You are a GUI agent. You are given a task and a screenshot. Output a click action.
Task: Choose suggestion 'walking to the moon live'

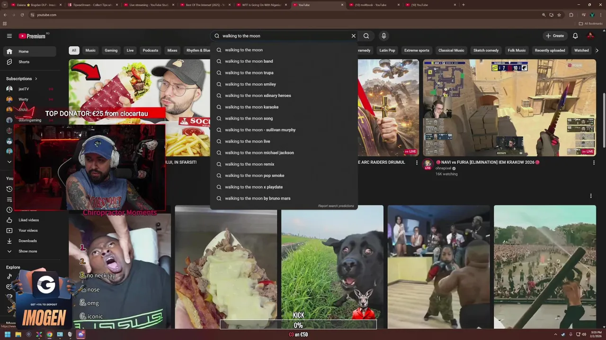click(x=284, y=141)
